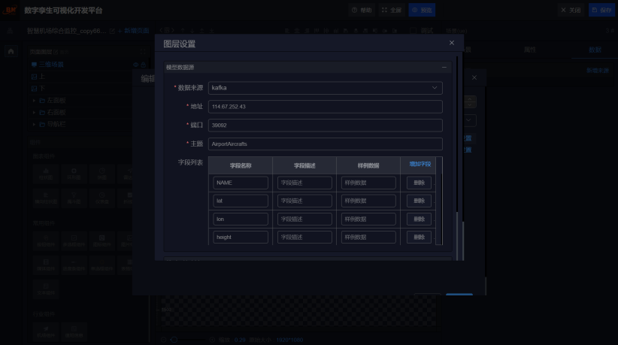Click the 预览 preview button

point(422,10)
